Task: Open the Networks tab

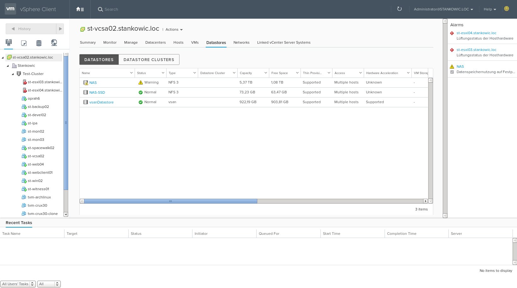Action: pos(241,42)
